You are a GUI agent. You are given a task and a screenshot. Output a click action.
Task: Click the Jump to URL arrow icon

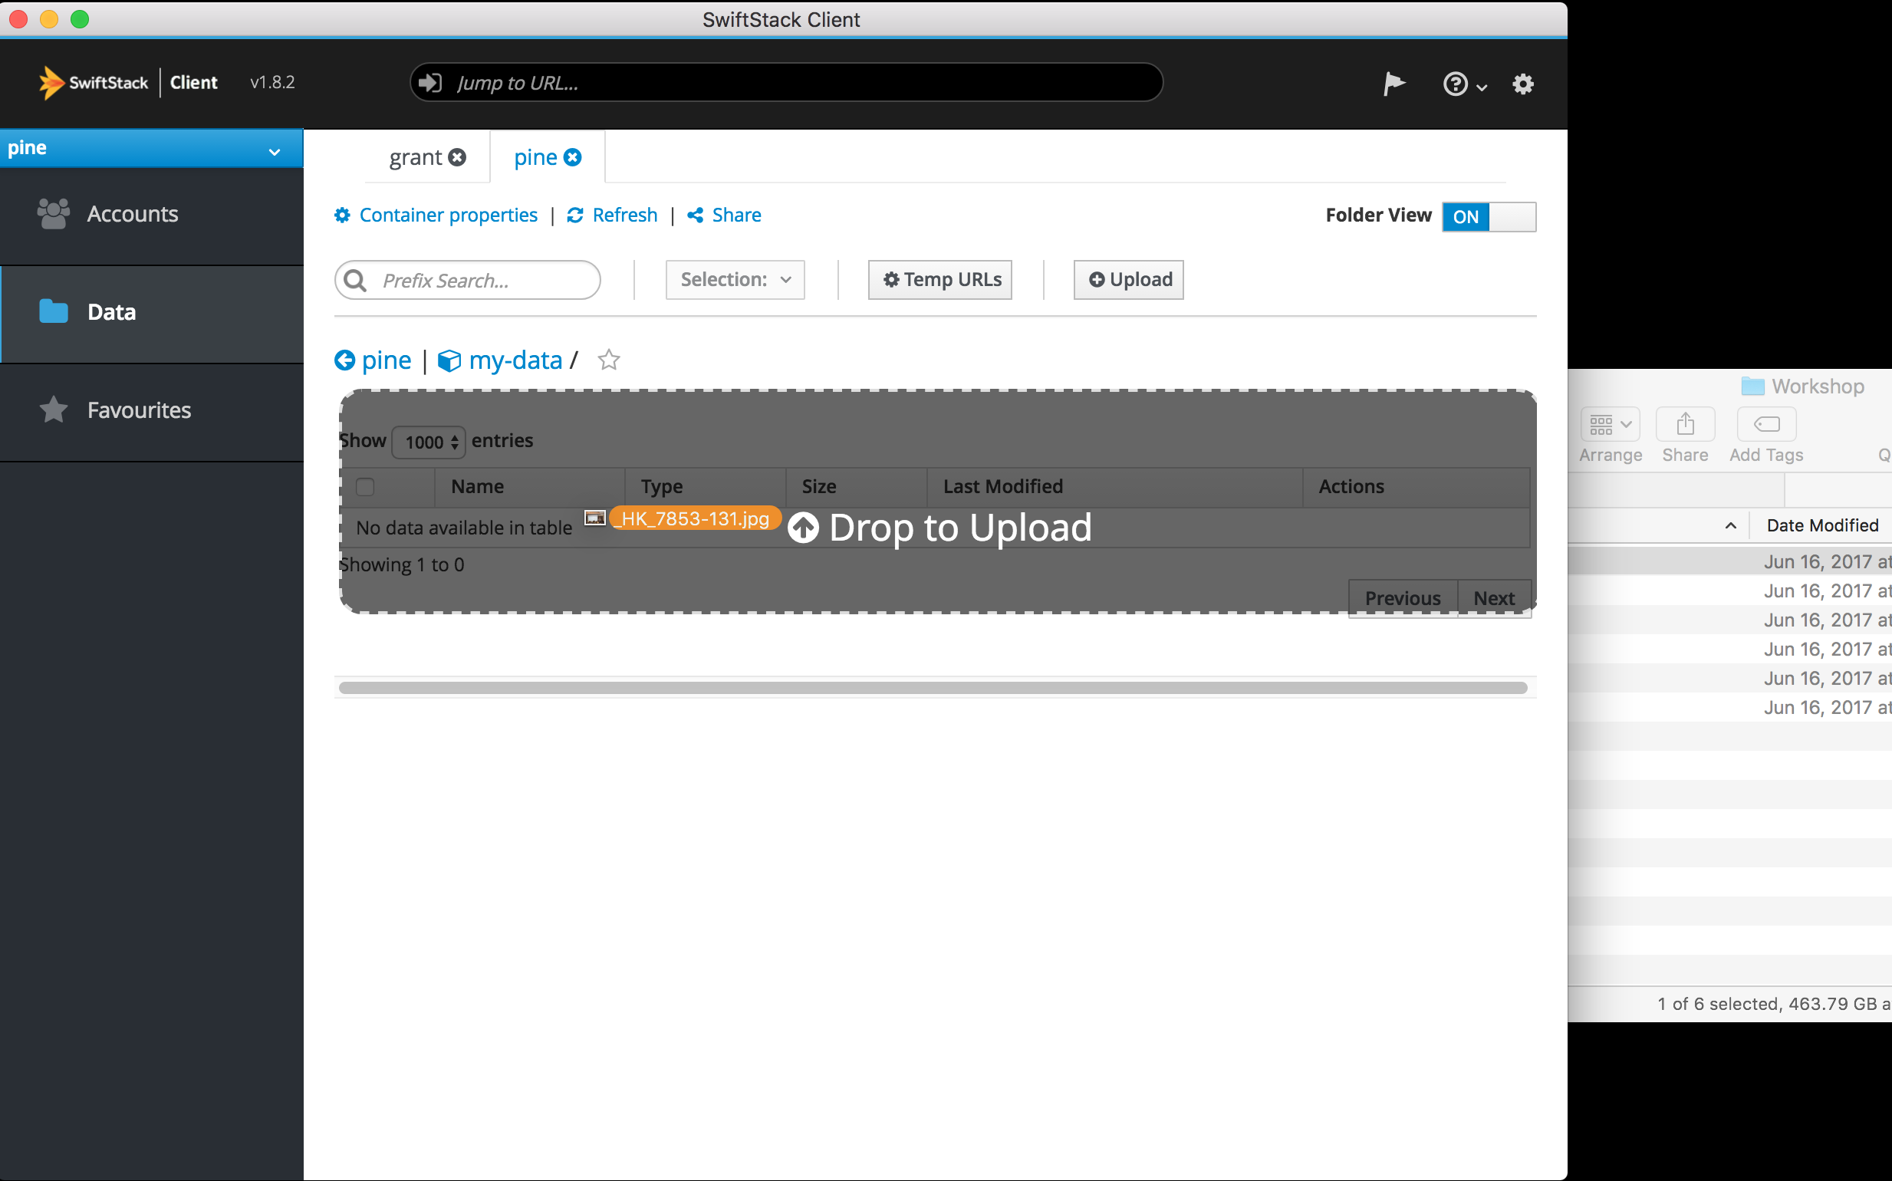(x=430, y=83)
